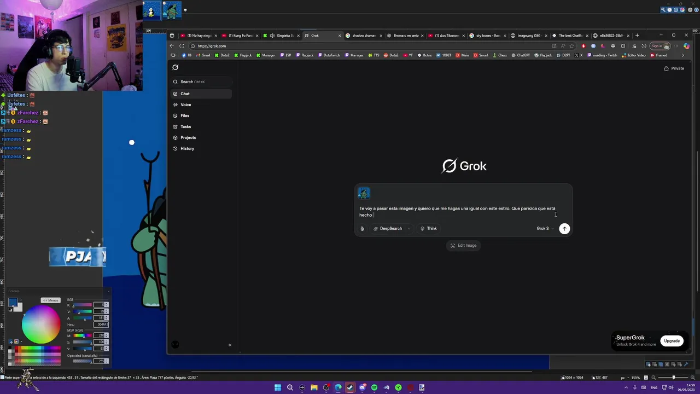
Task: Select the primary blue color swatch
Action: tap(13, 303)
